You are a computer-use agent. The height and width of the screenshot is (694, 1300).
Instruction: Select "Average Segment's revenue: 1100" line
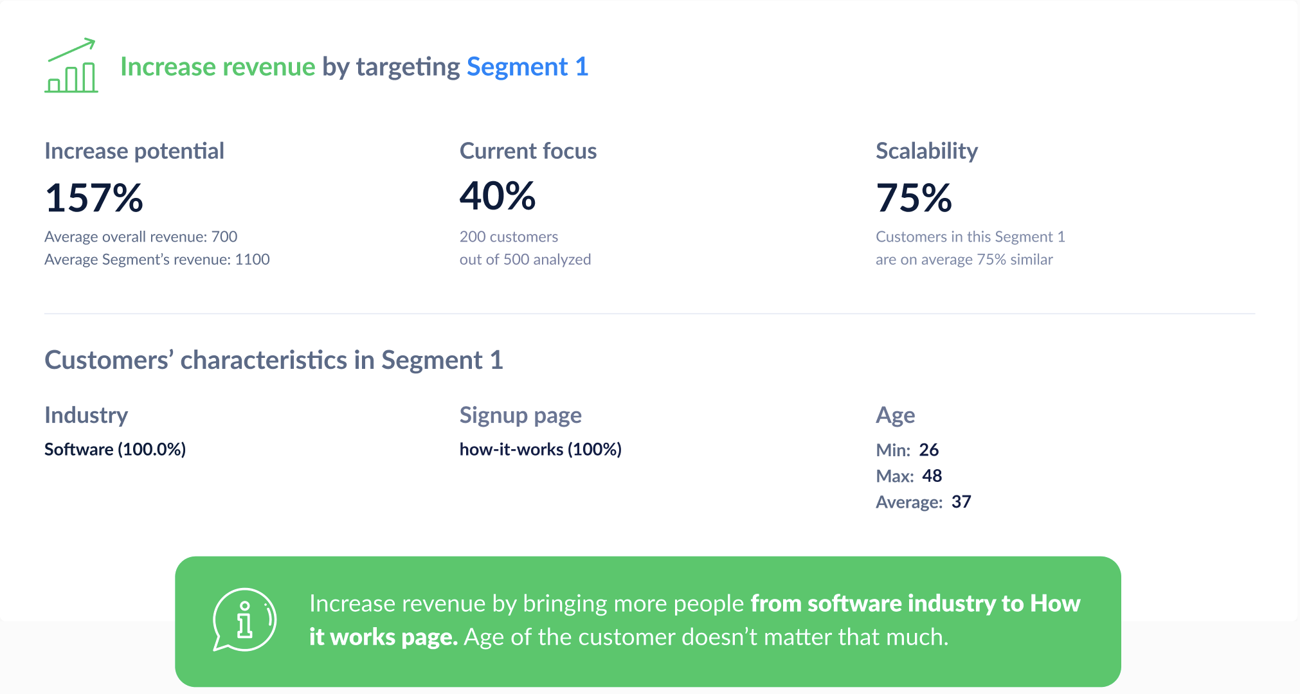tap(157, 260)
